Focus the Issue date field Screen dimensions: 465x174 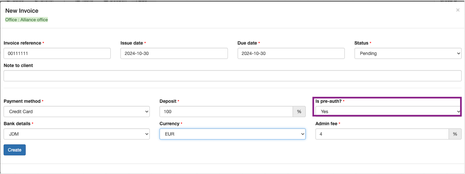pyautogui.click(x=174, y=54)
